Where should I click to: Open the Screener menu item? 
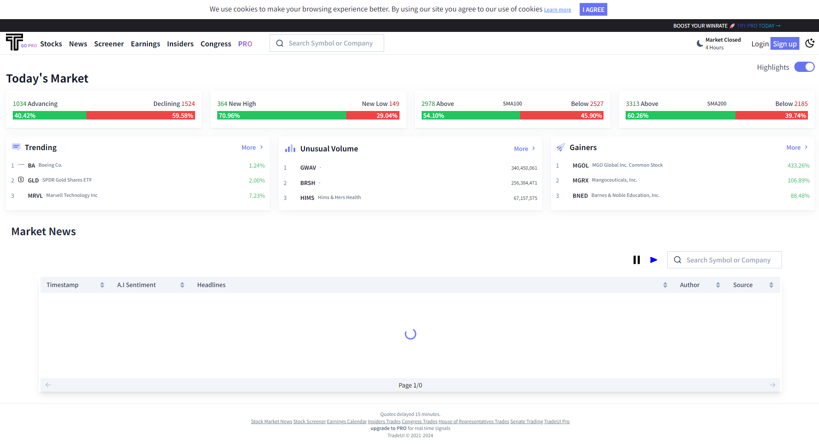109,43
